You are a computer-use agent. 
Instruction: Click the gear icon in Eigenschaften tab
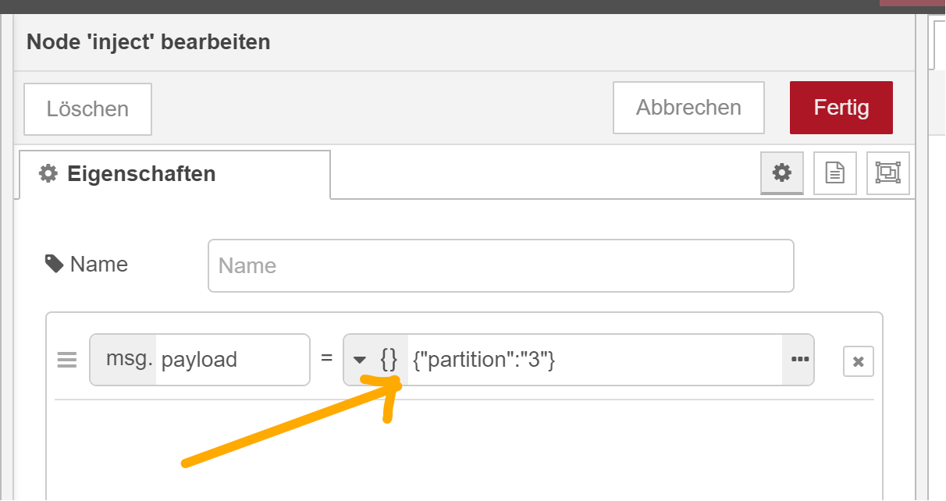tap(48, 173)
